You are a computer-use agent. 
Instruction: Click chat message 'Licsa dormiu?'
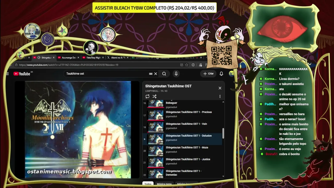click(x=289, y=79)
